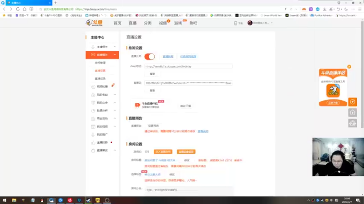Collapse the 主播相关 sidebar section
364x204 pixels.
coord(115,47)
